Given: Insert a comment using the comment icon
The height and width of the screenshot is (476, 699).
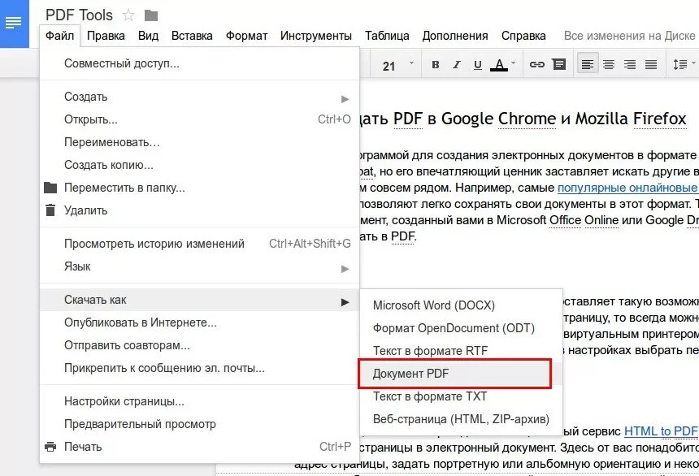Looking at the screenshot, I should (558, 63).
